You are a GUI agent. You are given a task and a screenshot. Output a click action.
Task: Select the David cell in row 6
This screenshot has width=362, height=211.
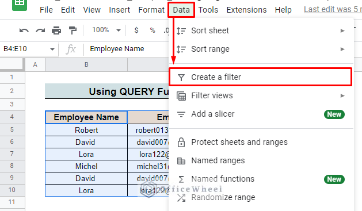86,142
